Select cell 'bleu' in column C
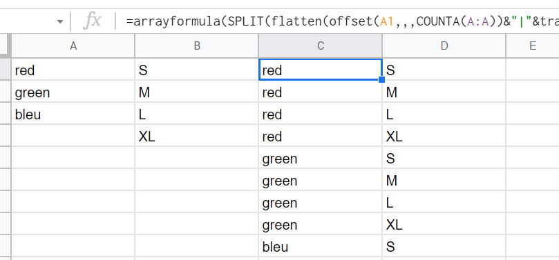 [x=320, y=246]
